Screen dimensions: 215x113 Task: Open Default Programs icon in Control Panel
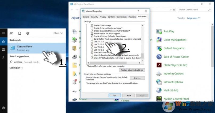pyautogui.click(x=159, y=48)
